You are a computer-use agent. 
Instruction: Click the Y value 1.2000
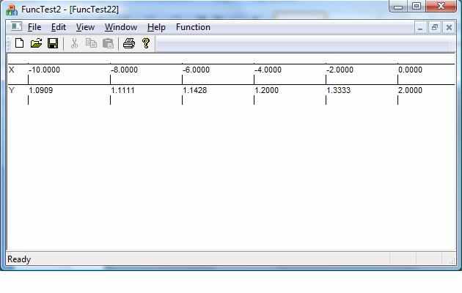click(267, 90)
